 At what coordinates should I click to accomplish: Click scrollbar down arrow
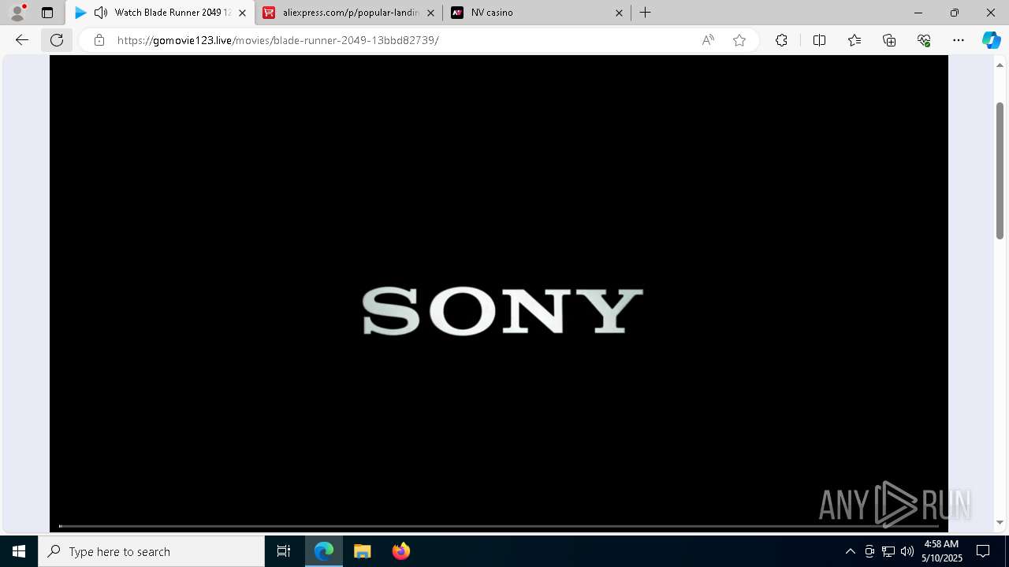point(1000,522)
